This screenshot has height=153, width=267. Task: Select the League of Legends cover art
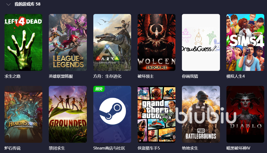[68, 42]
